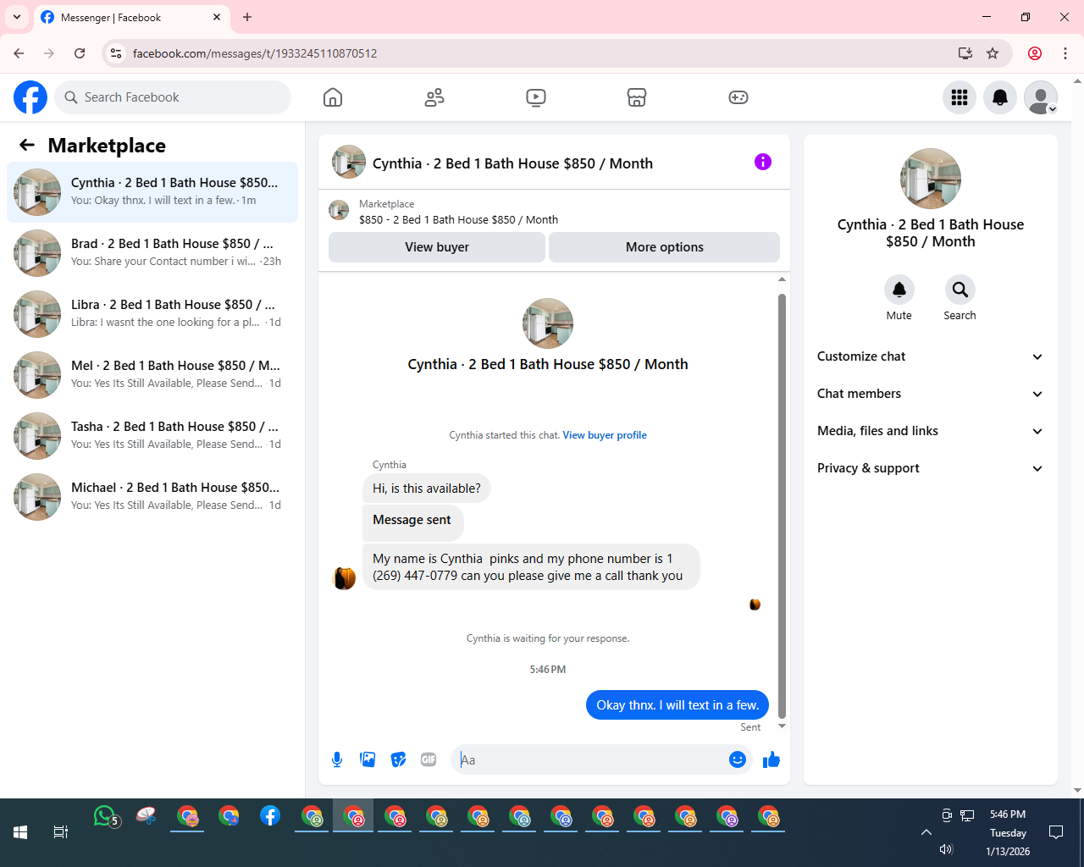Viewport: 1084px width, 867px height.
Task: Open the Facebook app in the taskbar
Action: point(270,816)
